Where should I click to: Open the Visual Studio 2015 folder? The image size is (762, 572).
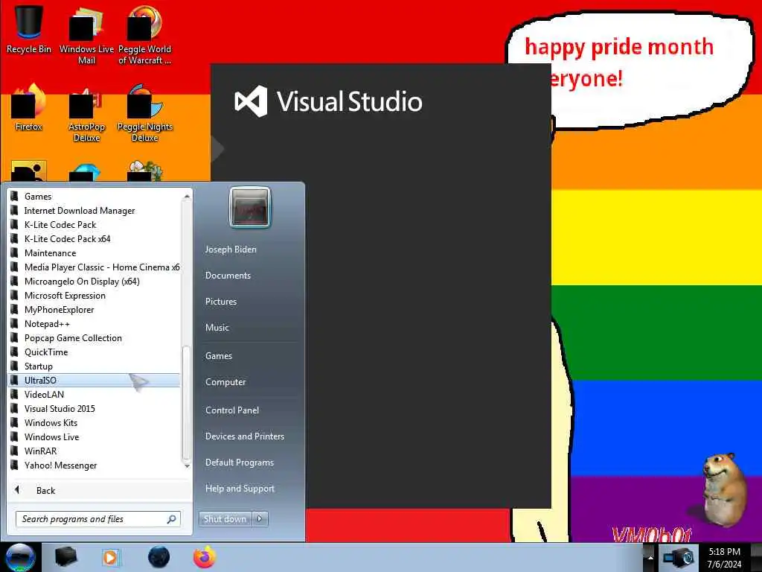tap(95, 409)
